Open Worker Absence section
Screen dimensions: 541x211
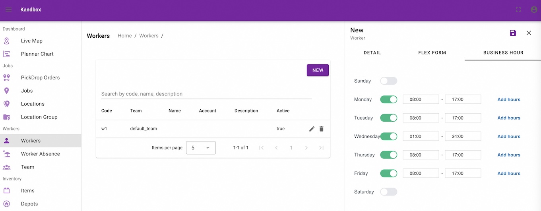tap(40, 154)
